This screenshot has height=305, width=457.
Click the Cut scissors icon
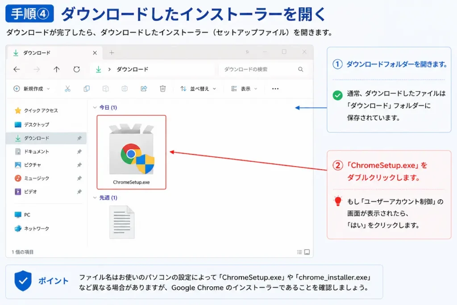(x=68, y=89)
